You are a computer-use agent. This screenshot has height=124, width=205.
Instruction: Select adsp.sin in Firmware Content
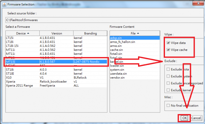pos(135,38)
